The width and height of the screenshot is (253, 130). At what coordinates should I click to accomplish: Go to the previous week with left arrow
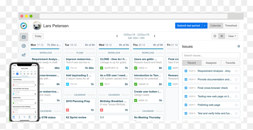coord(117,36)
